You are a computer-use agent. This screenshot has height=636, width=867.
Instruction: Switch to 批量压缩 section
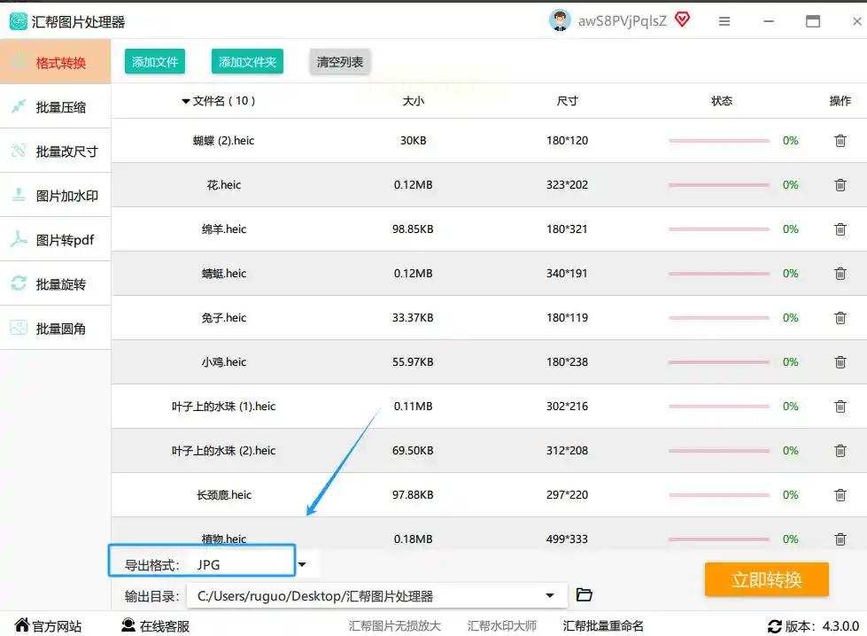[x=55, y=106]
